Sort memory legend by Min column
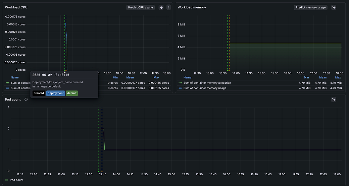The image size is (349, 186). tap(306, 77)
